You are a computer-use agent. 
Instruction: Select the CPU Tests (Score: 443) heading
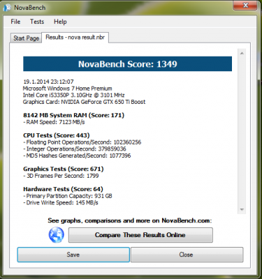(57, 135)
